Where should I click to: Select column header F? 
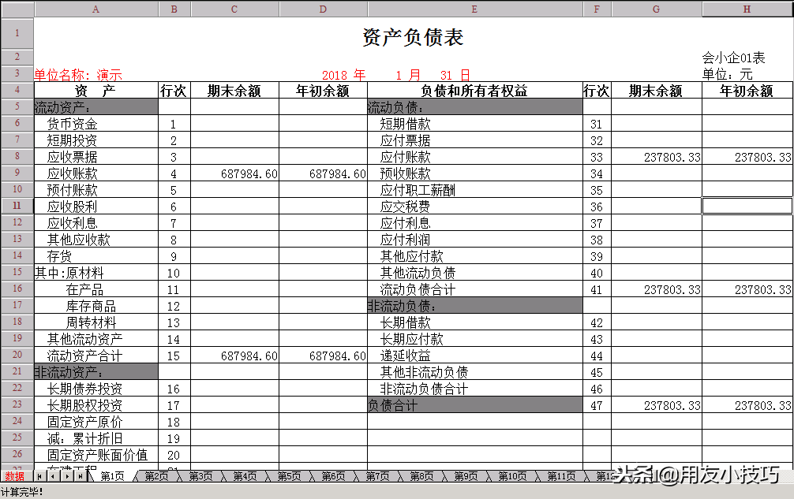click(x=597, y=9)
